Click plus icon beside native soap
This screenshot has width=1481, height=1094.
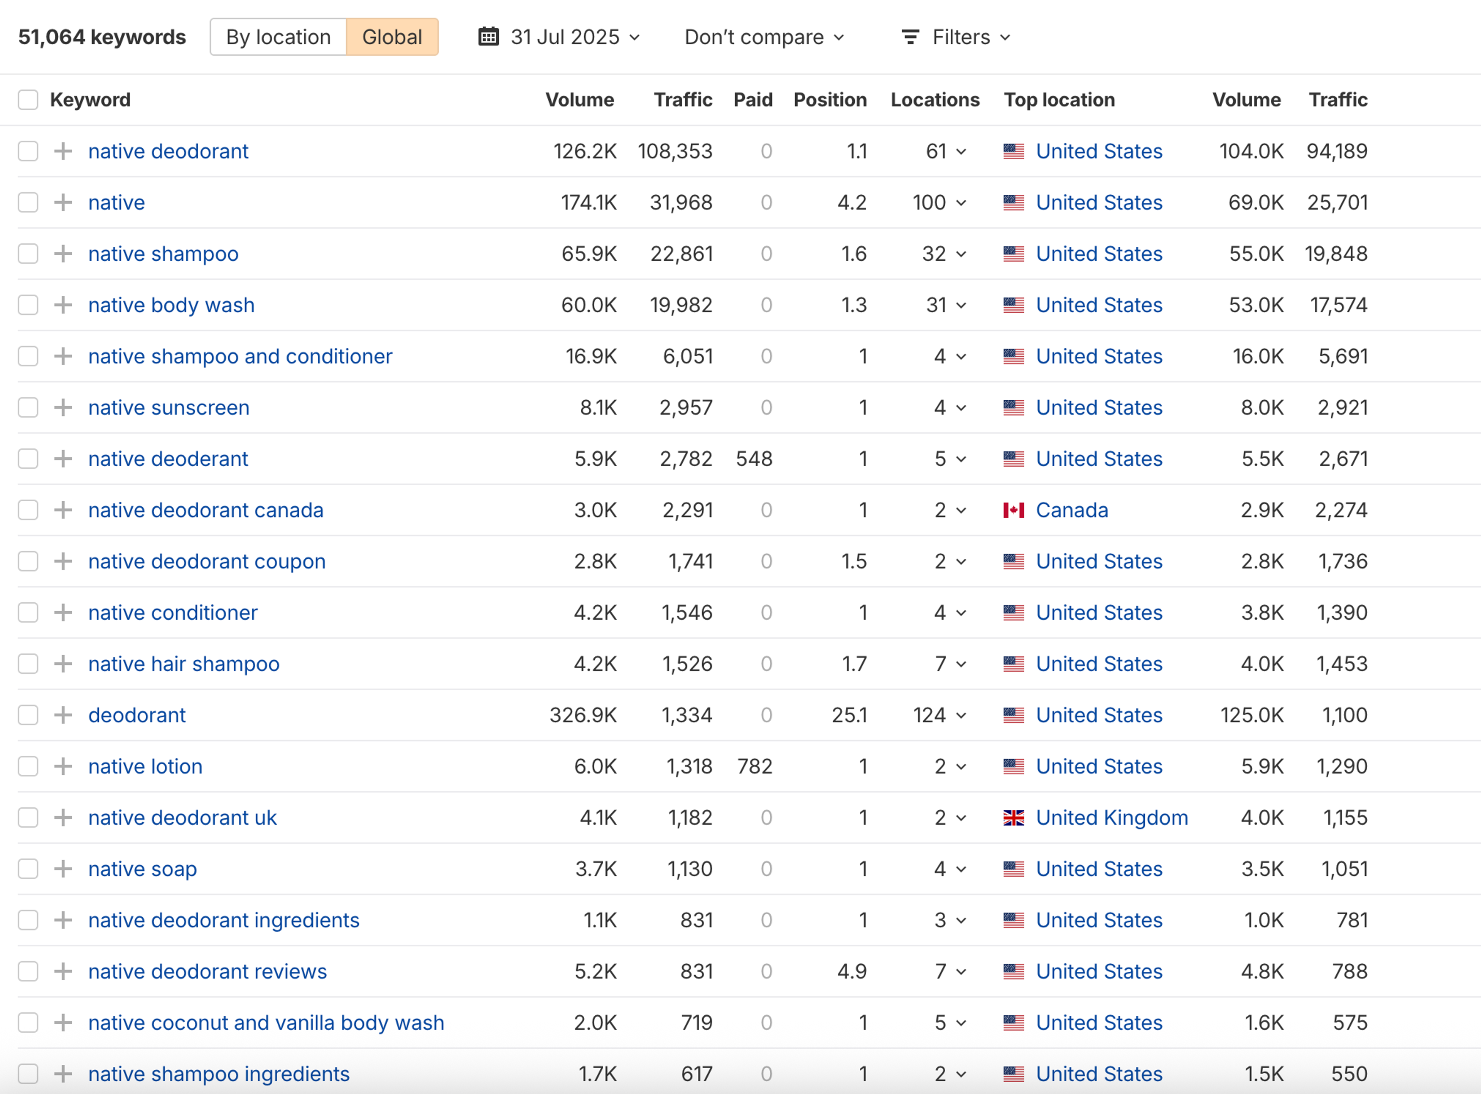coord(63,869)
